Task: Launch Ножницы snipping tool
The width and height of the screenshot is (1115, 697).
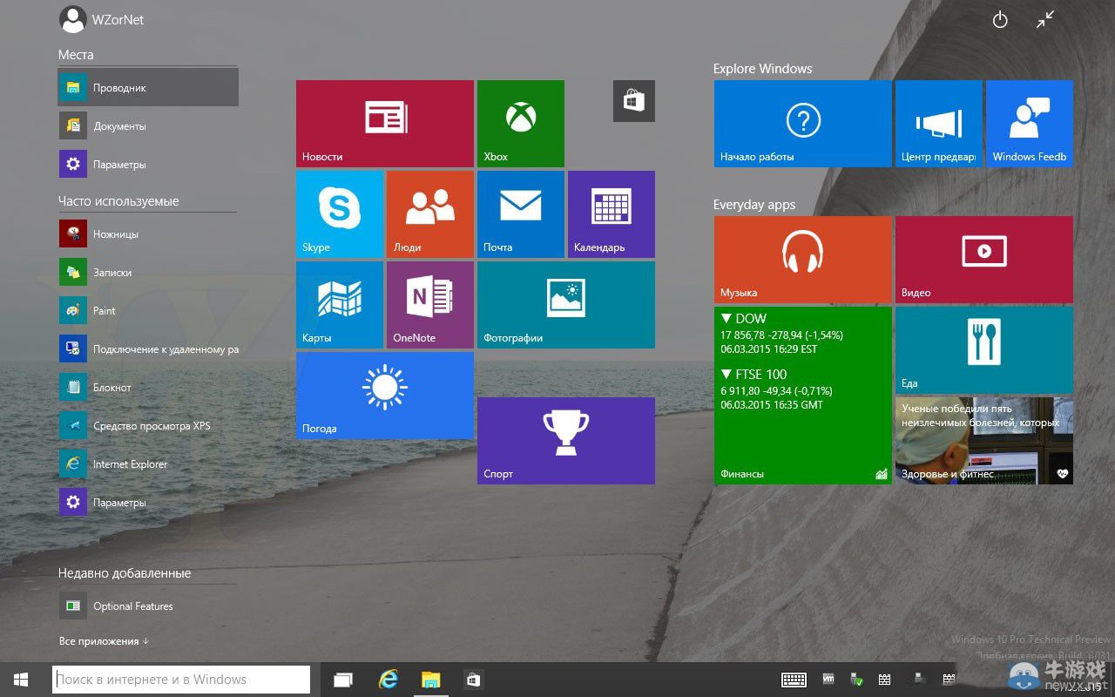Action: tap(148, 233)
